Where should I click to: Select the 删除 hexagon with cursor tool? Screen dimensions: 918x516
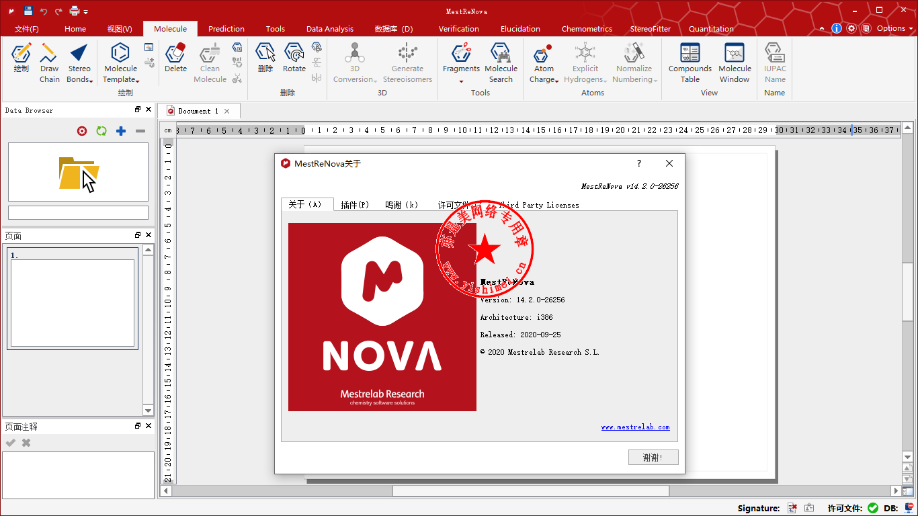point(265,58)
